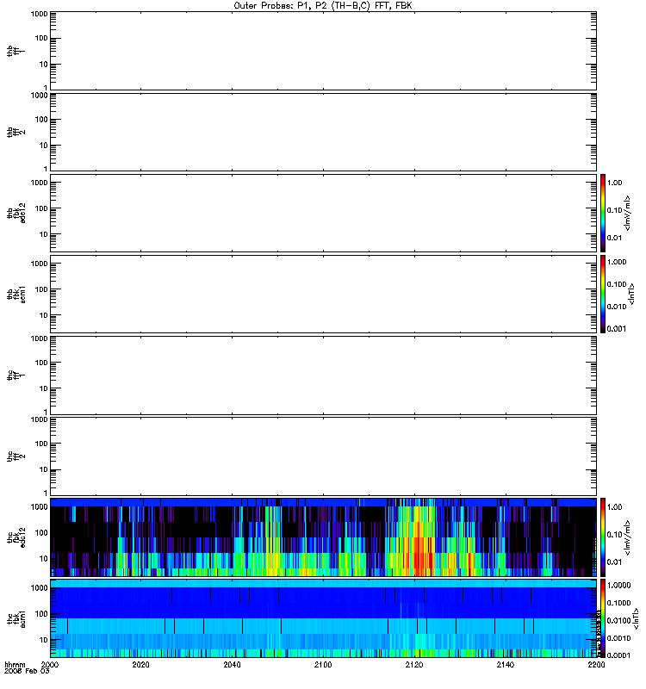Select the thc fff 1 y-axis label
This screenshot has width=646, height=689.
coord(16,376)
